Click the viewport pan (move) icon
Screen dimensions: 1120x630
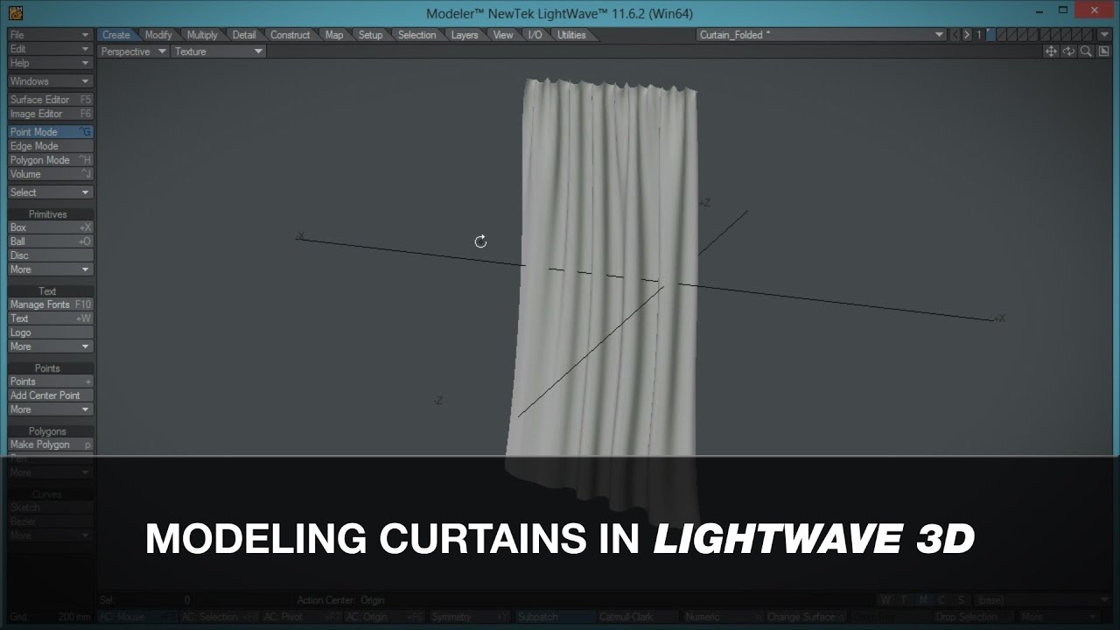pyautogui.click(x=1051, y=52)
